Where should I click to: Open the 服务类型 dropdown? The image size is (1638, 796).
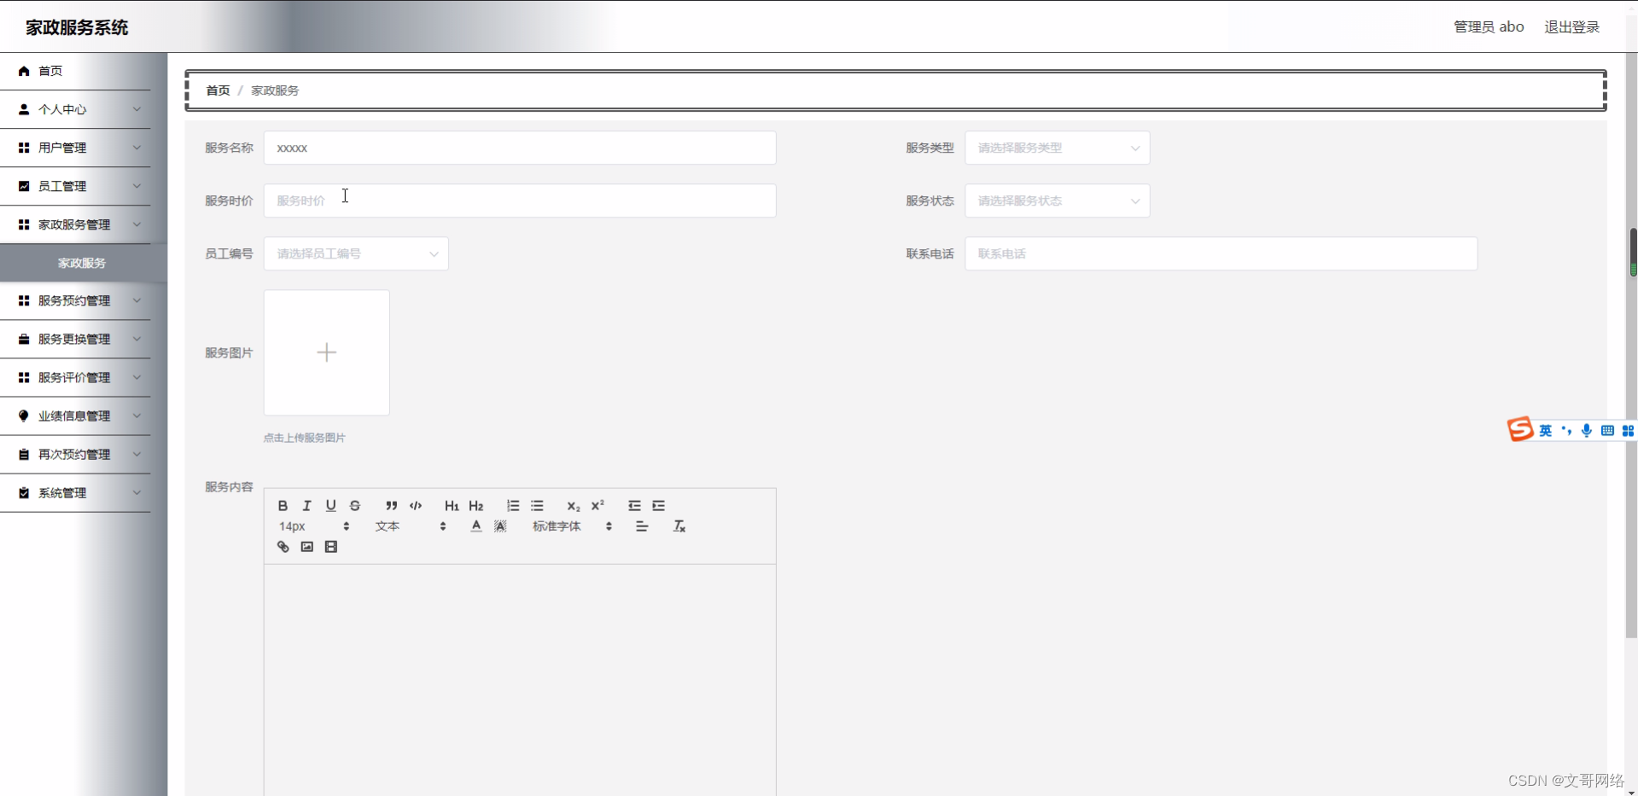point(1057,148)
